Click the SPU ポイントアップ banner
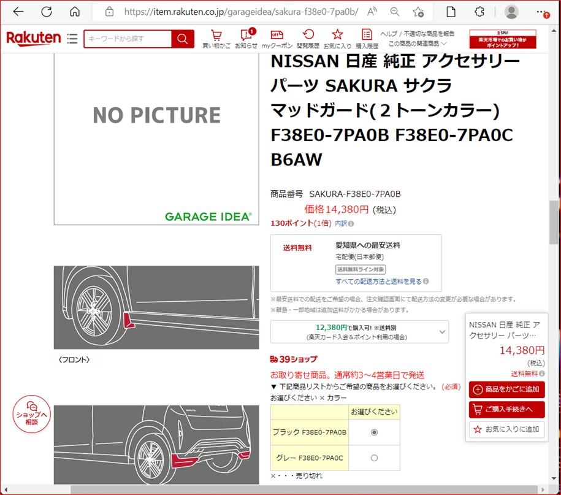This screenshot has width=561, height=495. pyautogui.click(x=503, y=39)
